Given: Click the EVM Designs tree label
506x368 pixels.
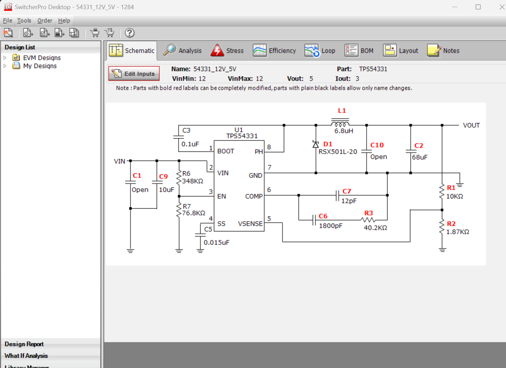Looking at the screenshot, I should (x=42, y=58).
